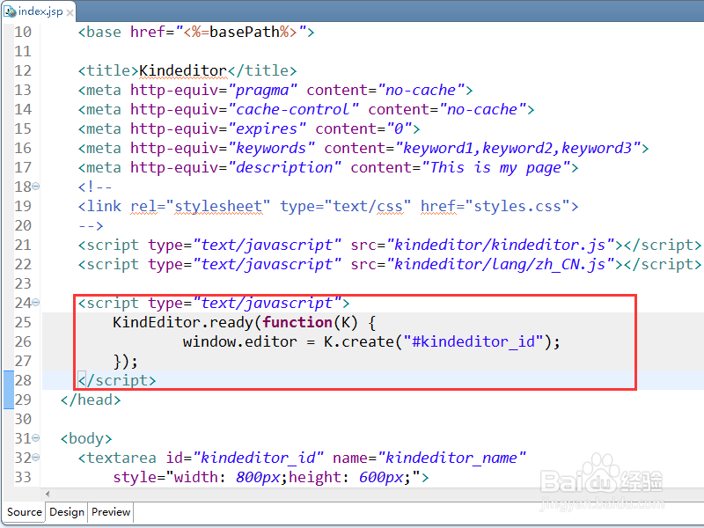Switch to the Source tab

25,512
